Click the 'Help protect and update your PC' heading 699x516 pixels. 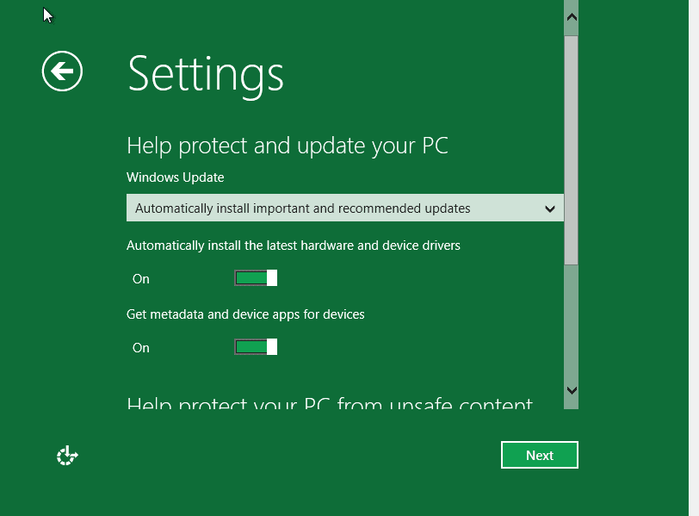pyautogui.click(x=288, y=146)
